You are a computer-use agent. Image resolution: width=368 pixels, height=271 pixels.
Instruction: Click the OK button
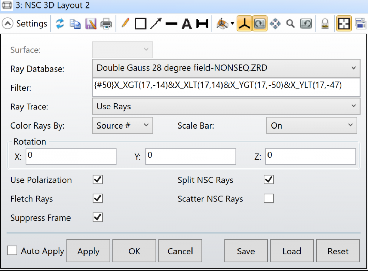point(134,251)
